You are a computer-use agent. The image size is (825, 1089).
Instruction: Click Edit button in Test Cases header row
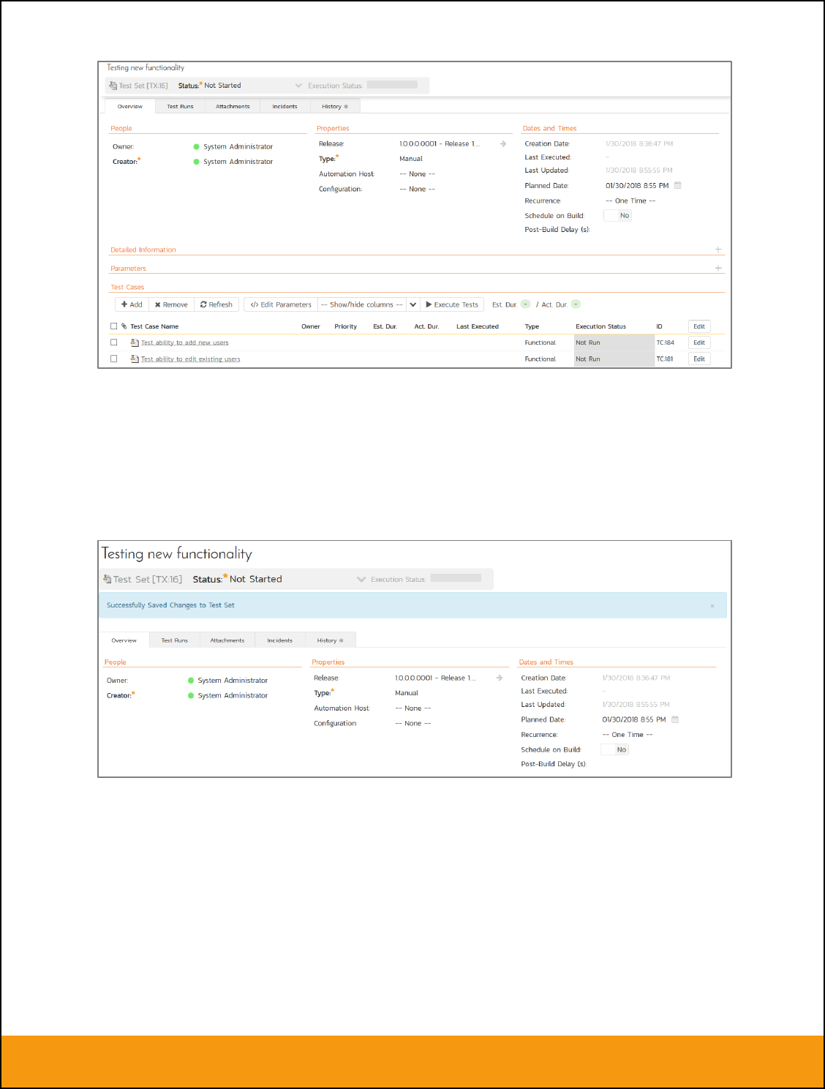pyautogui.click(x=699, y=326)
